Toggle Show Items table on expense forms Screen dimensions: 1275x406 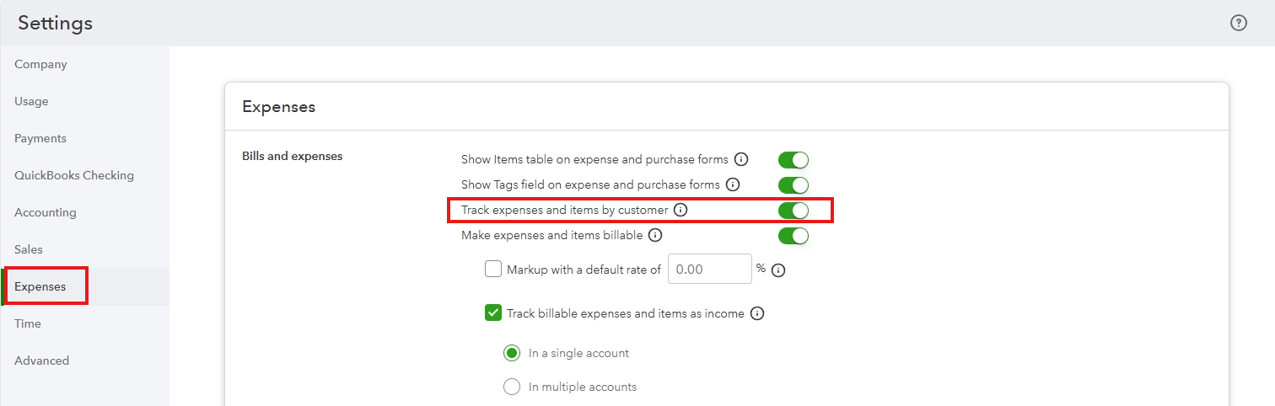tap(793, 160)
